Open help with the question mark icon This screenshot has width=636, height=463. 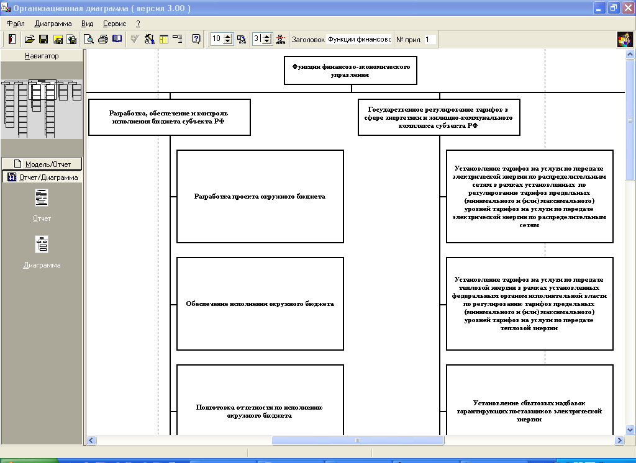(x=196, y=39)
